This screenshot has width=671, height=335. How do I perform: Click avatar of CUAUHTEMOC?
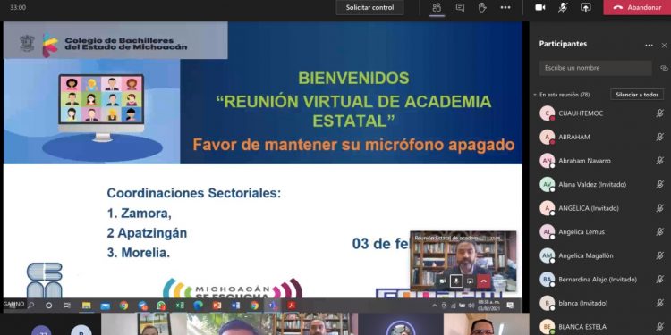[547, 113]
